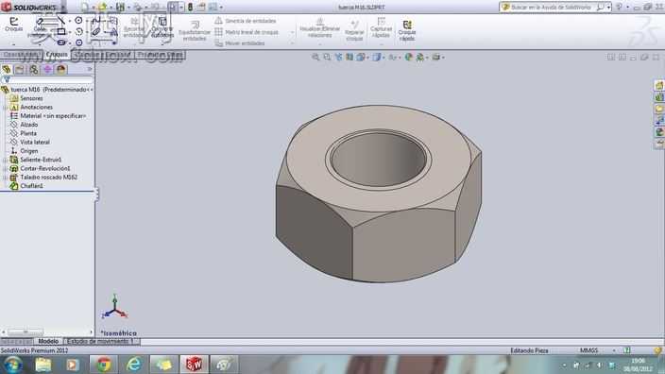Select tuerca M16 root item
The height and width of the screenshot is (374, 665).
click(46, 90)
